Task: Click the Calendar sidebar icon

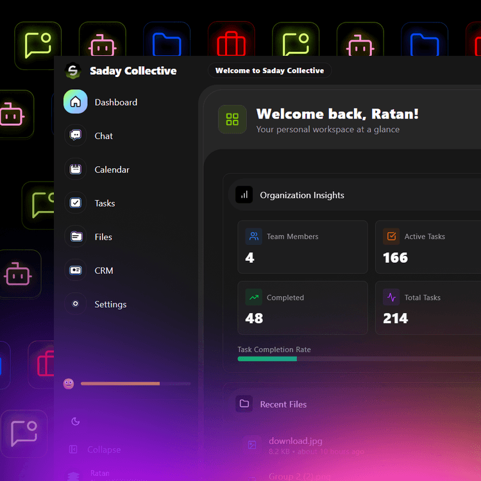Action: 76,169
